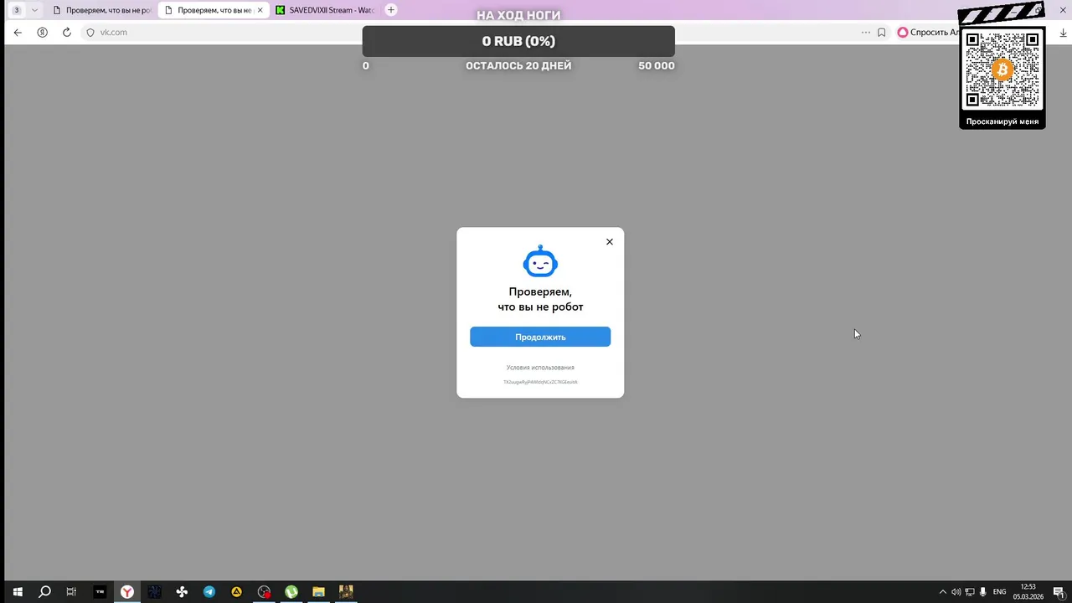Click the Bitcoin QR code overlay

tap(1002, 70)
